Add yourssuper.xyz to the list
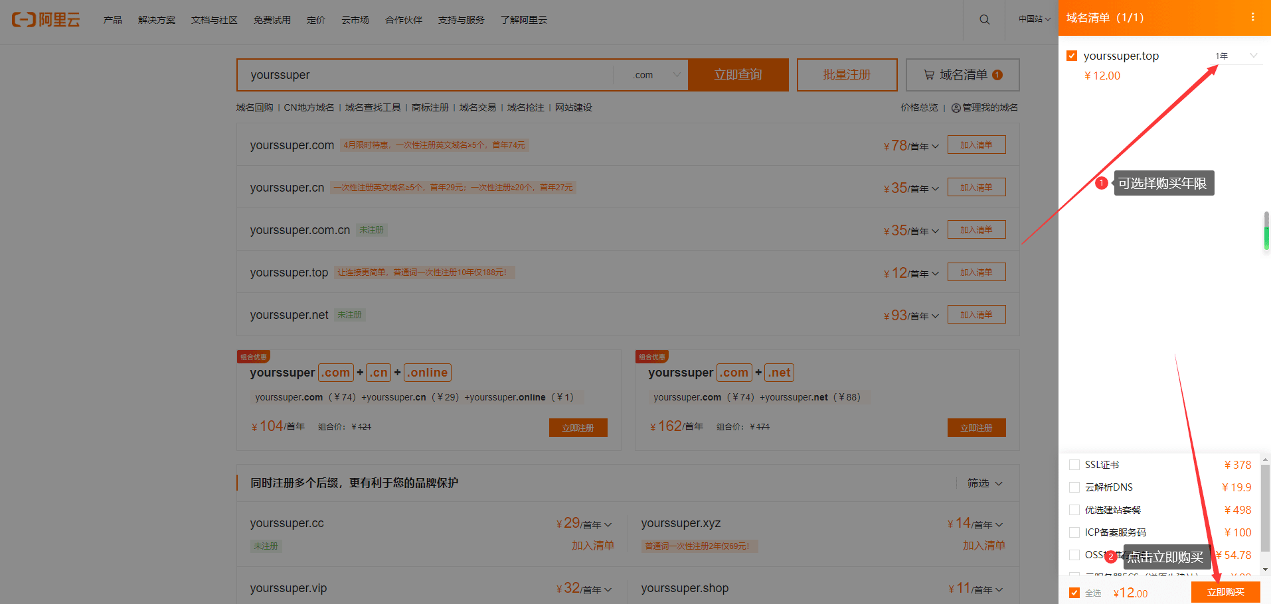The height and width of the screenshot is (604, 1271). pyautogui.click(x=984, y=546)
